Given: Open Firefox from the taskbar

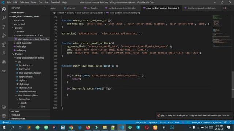Looking at the screenshot, I should [x=88, y=127].
